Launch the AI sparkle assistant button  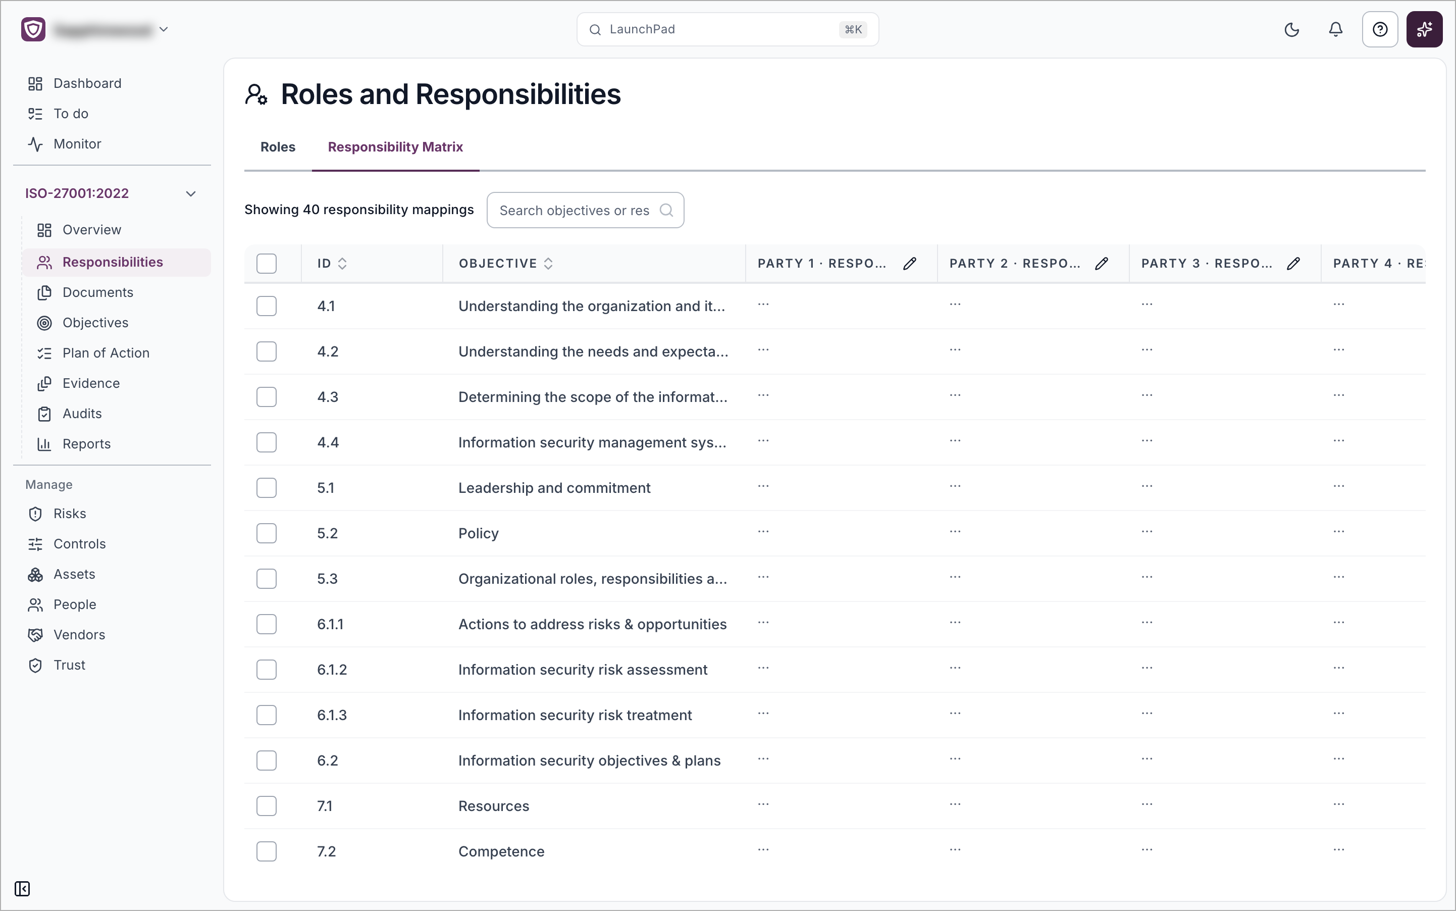(x=1424, y=29)
